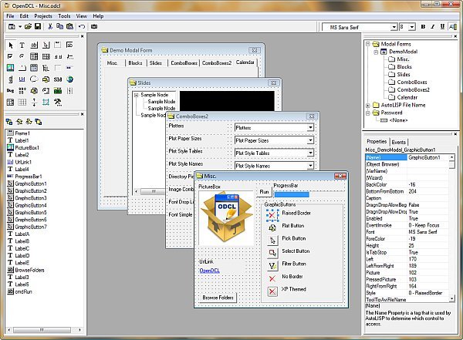The width and height of the screenshot is (463, 340).
Task: Select the hammer tools icon in toolbox
Action: click(58, 102)
